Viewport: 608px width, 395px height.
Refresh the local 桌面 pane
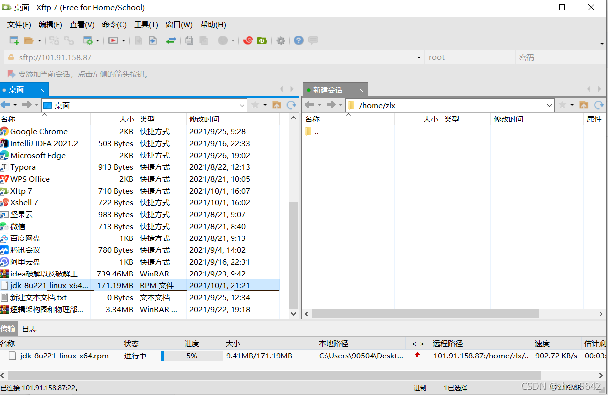(292, 105)
